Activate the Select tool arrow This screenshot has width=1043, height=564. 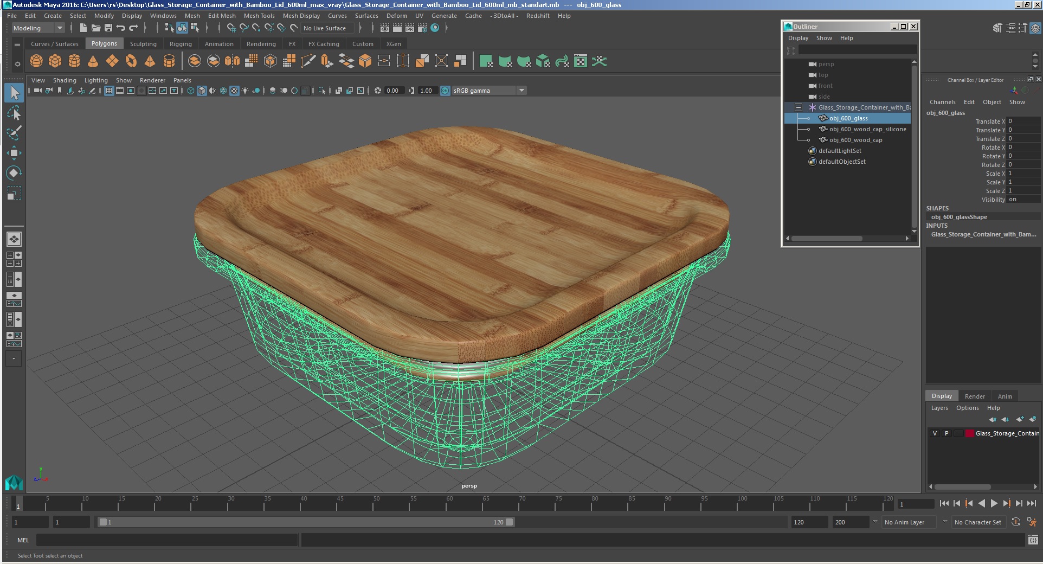tap(14, 93)
